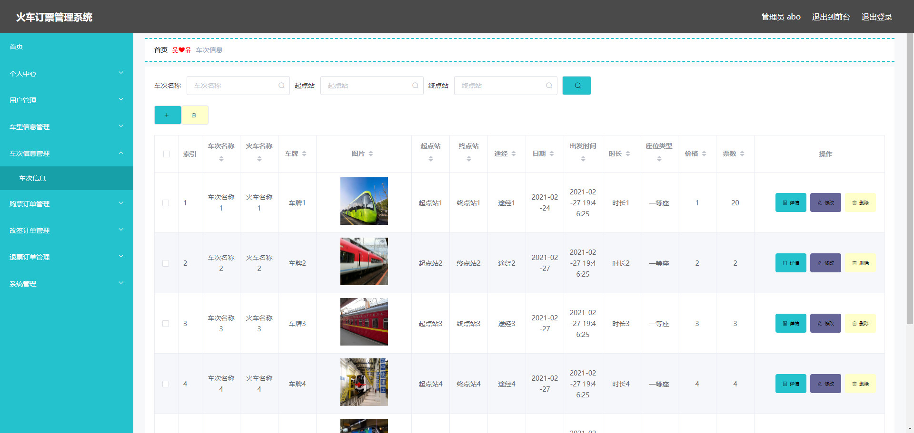Image resolution: width=914 pixels, height=433 pixels.
Task: Select the 车次信息 submenu item
Action: tap(67, 178)
